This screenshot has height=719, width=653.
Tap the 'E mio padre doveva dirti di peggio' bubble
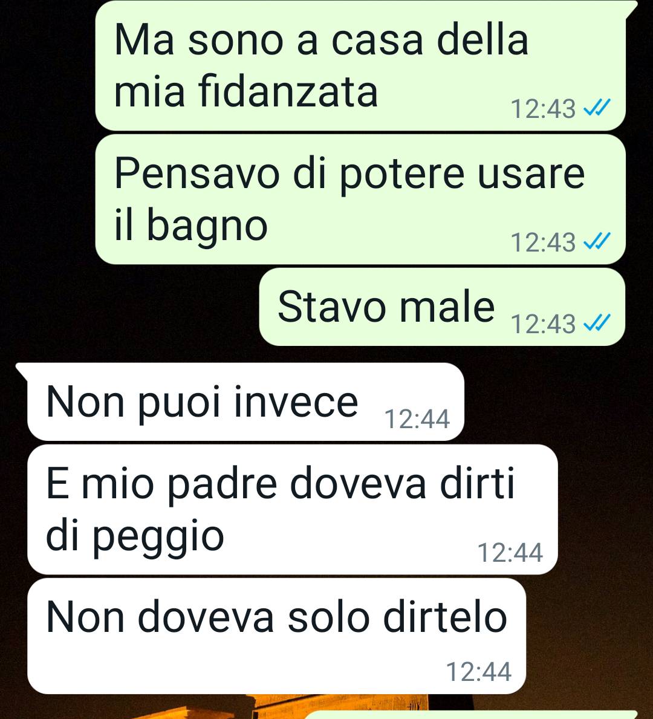coord(293,509)
